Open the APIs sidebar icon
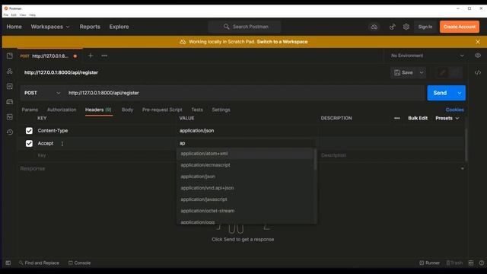The image size is (487, 274). [10, 71]
